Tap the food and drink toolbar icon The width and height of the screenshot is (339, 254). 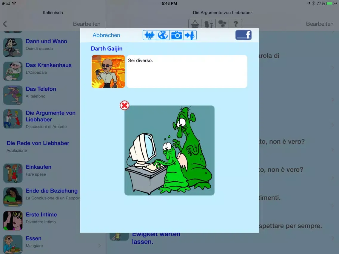[x=209, y=24]
